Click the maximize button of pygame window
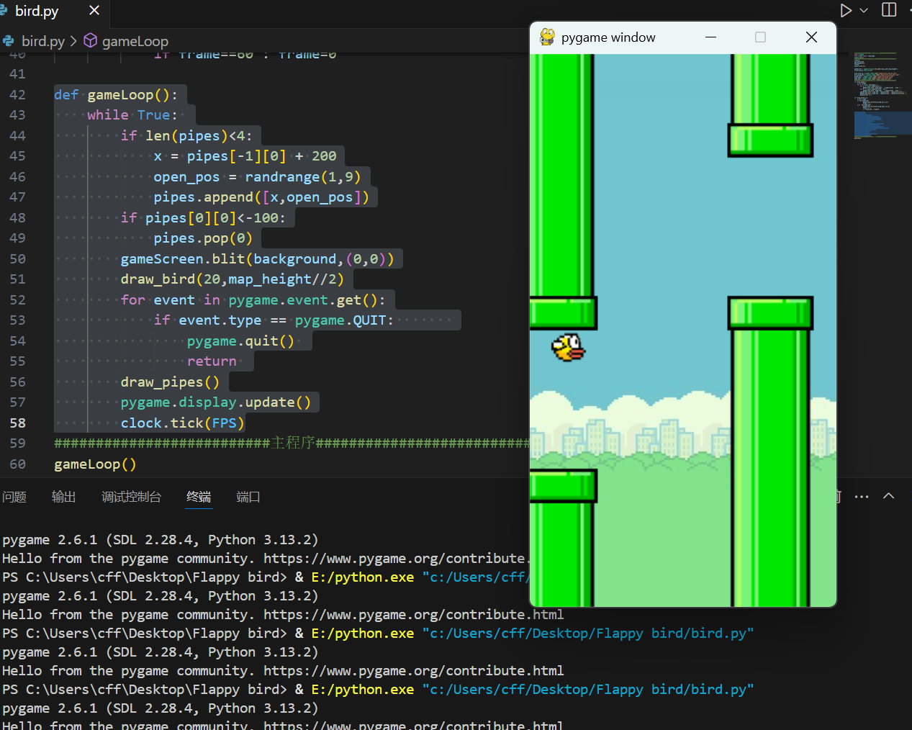 [760, 37]
